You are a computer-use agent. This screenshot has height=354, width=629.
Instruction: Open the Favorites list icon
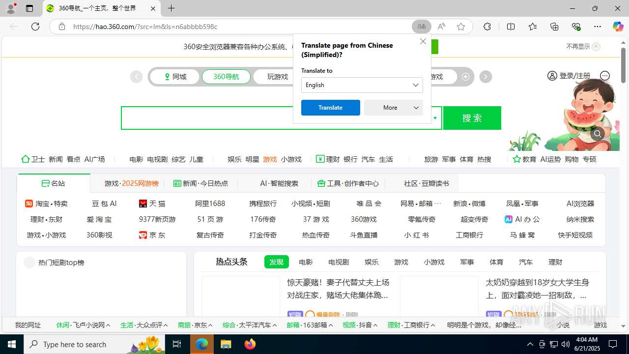click(x=533, y=27)
